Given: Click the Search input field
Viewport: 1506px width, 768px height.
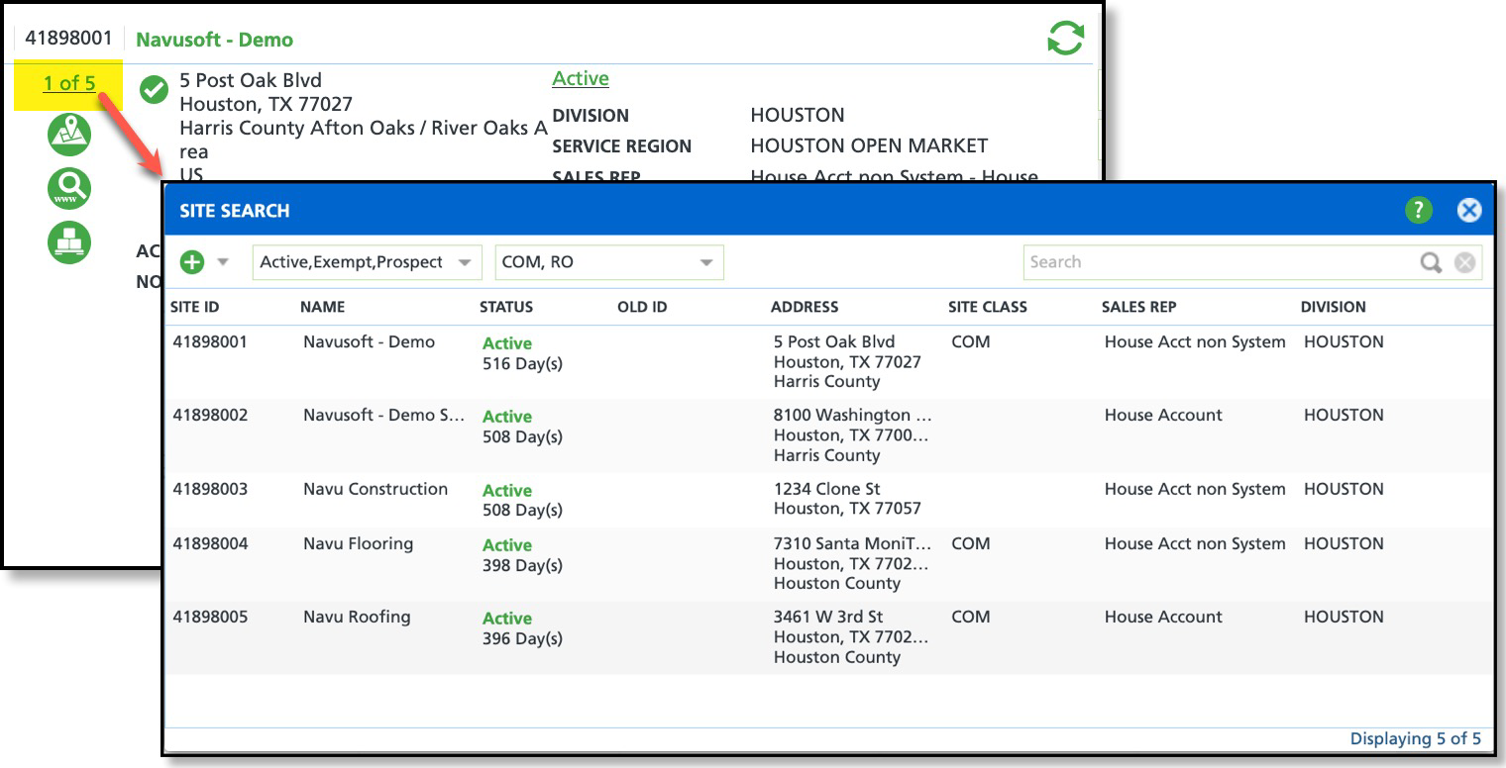Looking at the screenshot, I should pyautogui.click(x=1219, y=262).
